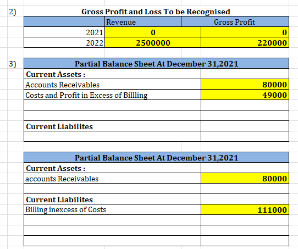The image size is (298, 249).
Task: Click the first balance sheet's 80000 receivables value
Action: [x=245, y=84]
